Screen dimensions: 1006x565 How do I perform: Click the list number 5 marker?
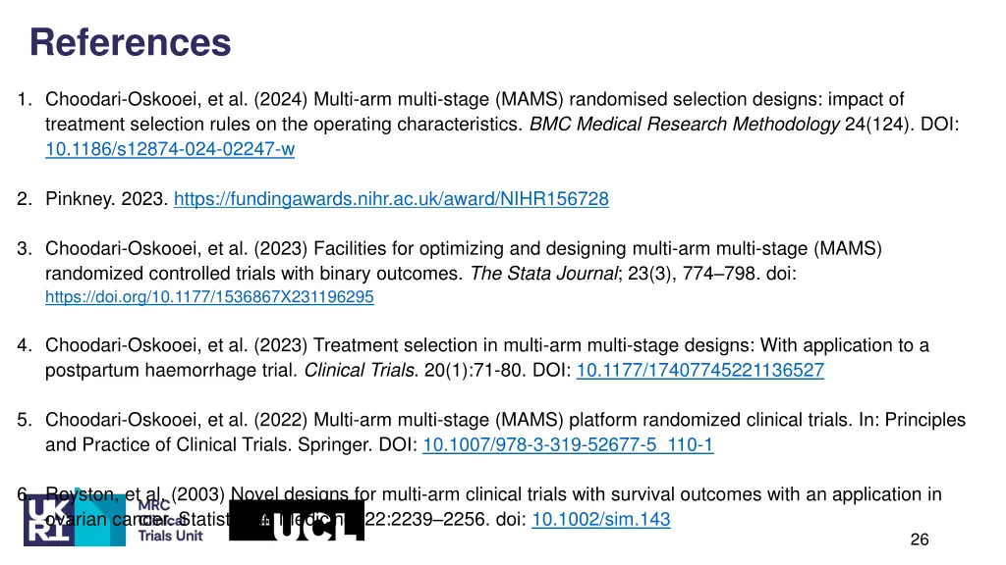pos(24,420)
